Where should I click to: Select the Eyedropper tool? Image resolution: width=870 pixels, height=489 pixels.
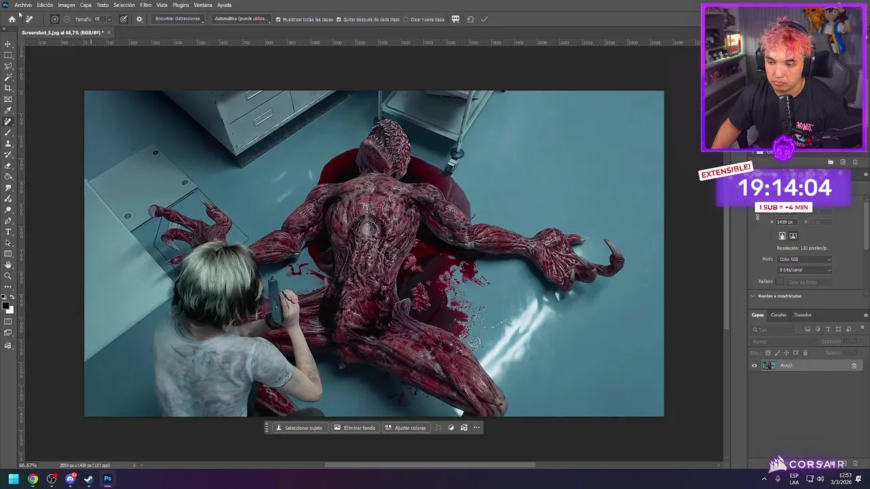click(x=8, y=110)
